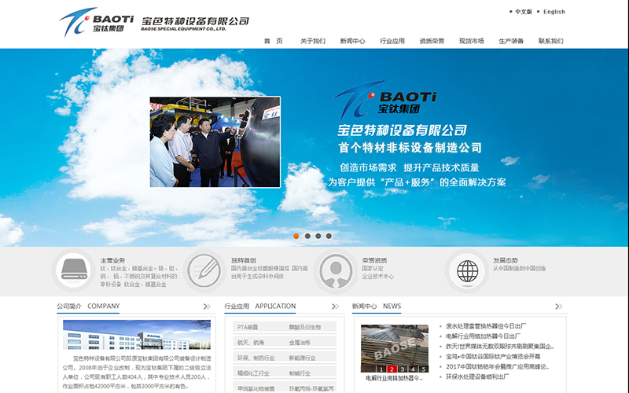Viewport: 629px width, 393px height.
Task: Click the 荣誉资质 person icon
Action: (x=336, y=270)
